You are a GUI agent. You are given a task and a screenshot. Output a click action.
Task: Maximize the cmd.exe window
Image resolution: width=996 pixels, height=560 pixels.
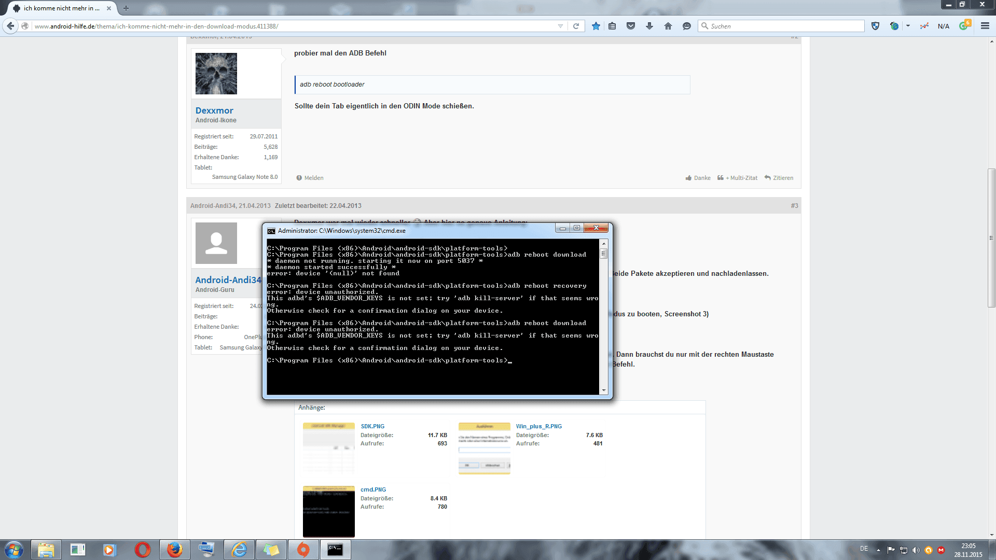576,228
